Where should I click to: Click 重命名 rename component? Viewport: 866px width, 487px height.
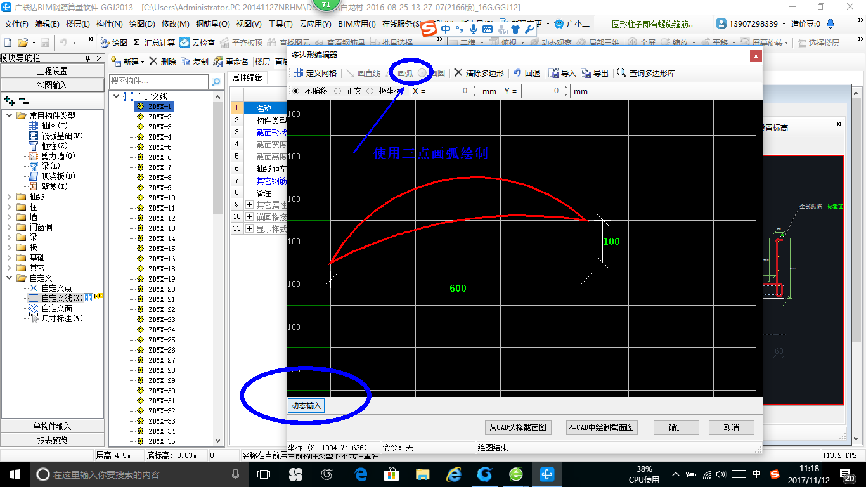point(231,62)
